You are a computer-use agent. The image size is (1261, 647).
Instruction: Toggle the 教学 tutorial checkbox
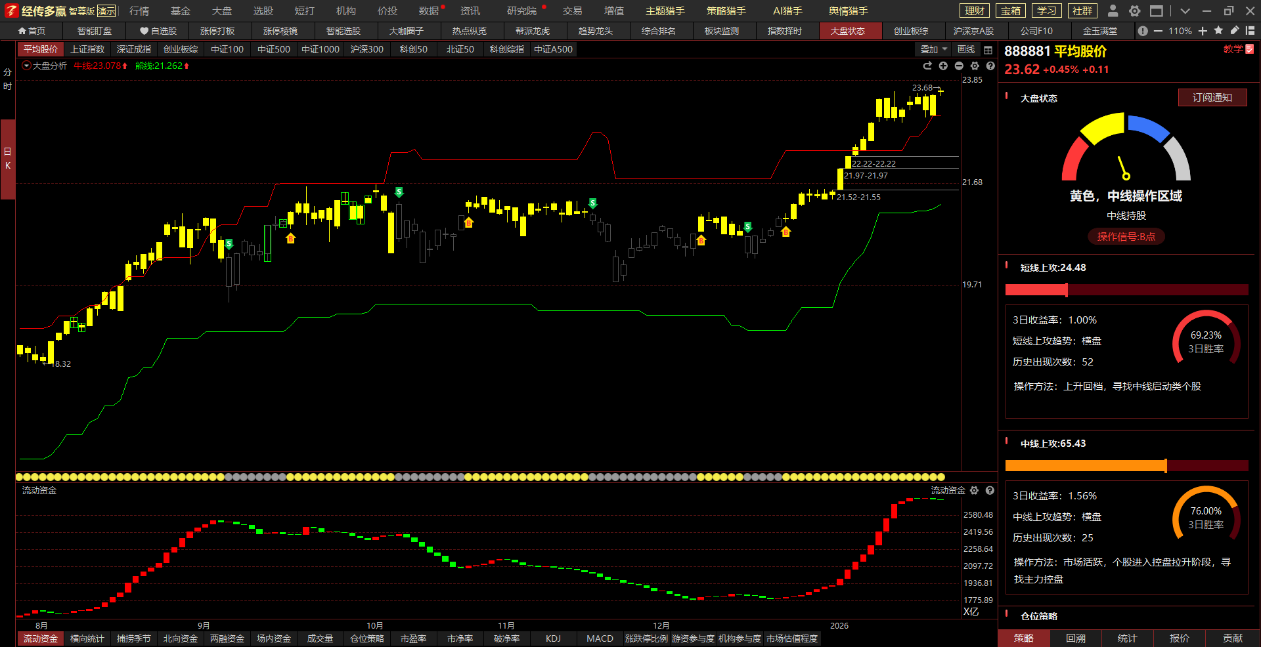[1250, 49]
